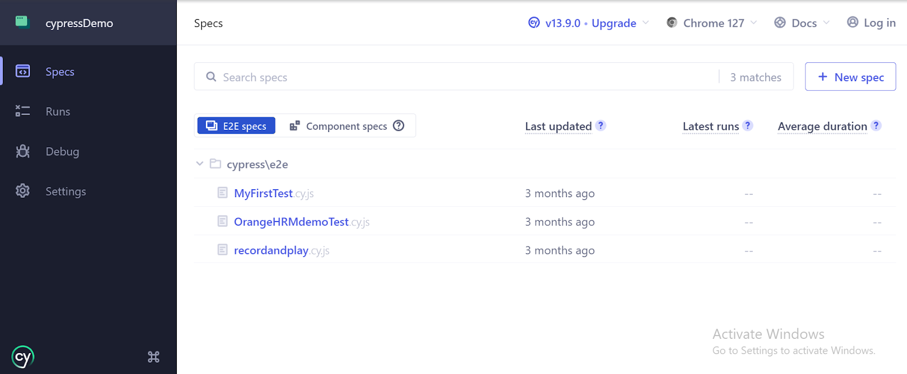The image size is (907, 374).
Task: Open the v13.9.0 Upgrade dropdown
Action: [x=588, y=23]
